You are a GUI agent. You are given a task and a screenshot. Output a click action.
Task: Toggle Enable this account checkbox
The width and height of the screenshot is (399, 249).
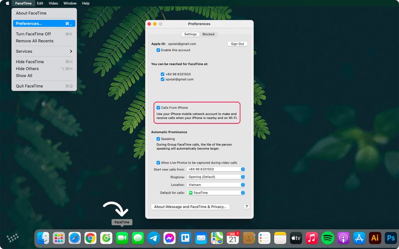click(x=158, y=50)
